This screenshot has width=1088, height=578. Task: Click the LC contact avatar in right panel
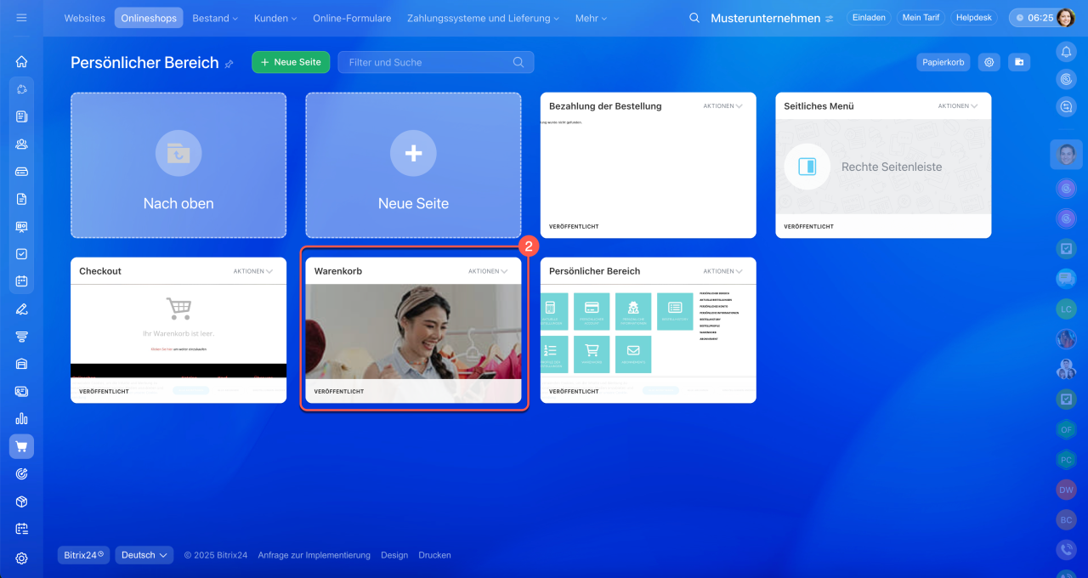1066,309
